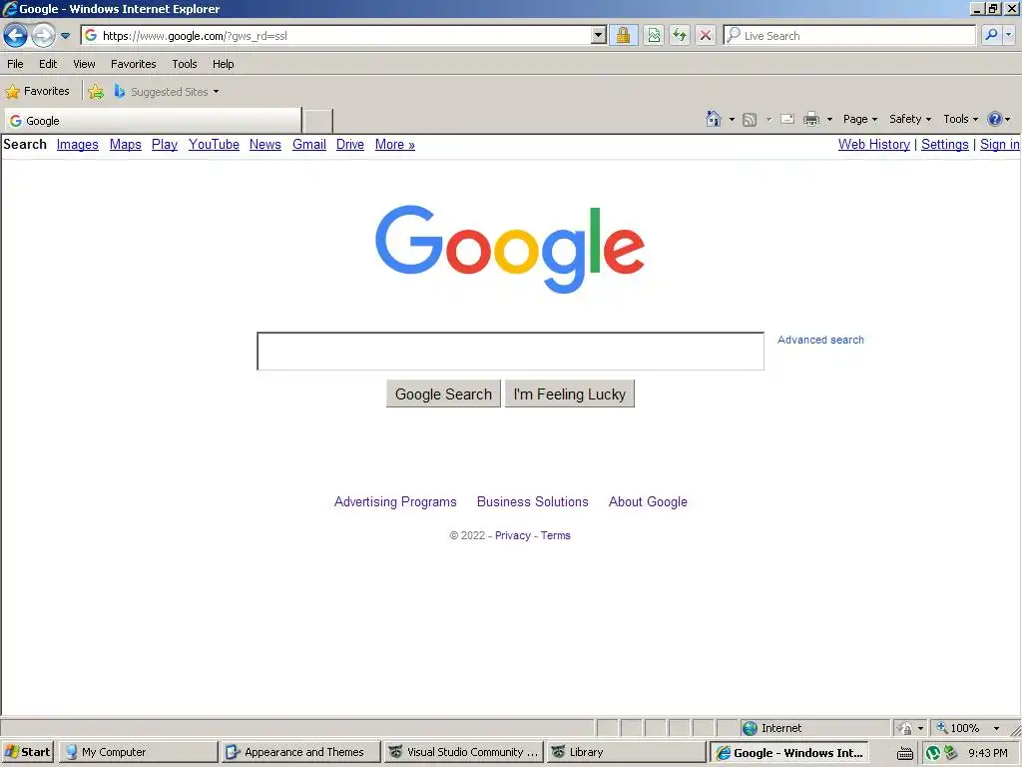Viewport: 1022px width, 767px height.
Task: Click the address bar URL field
Action: [x=335, y=35]
